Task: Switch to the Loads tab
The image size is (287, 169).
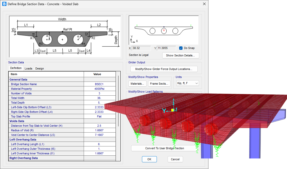Action: [28, 68]
